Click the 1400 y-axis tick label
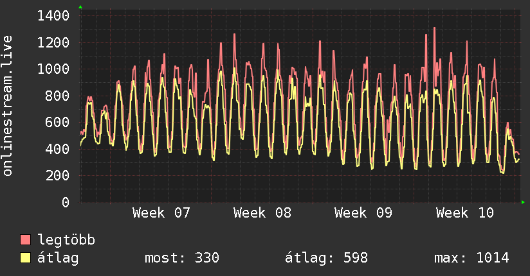530x276 pixels. point(53,16)
